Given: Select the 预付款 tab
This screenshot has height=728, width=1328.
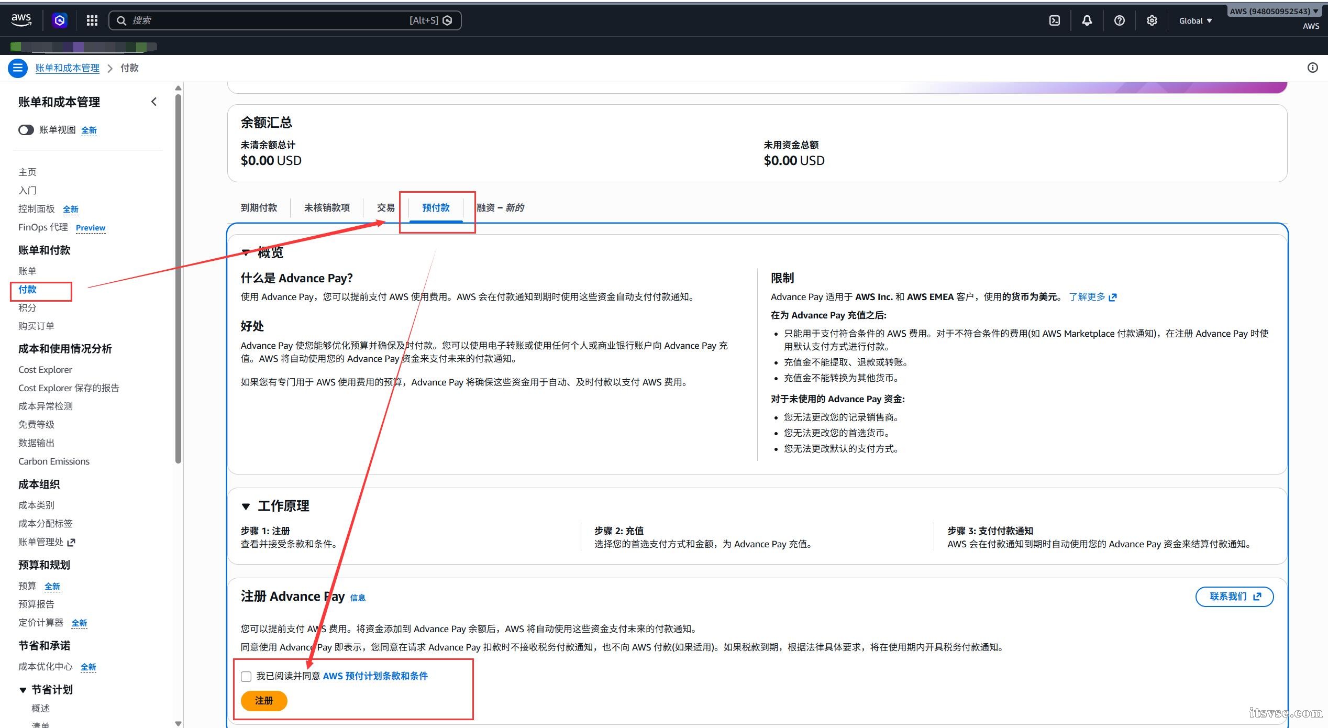Looking at the screenshot, I should click(x=436, y=208).
